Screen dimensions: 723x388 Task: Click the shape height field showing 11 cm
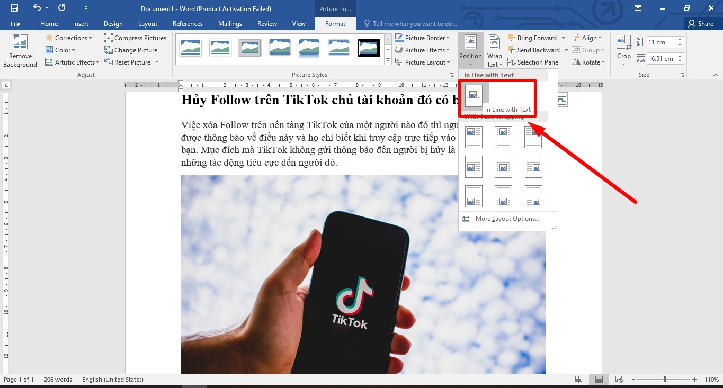coord(660,42)
